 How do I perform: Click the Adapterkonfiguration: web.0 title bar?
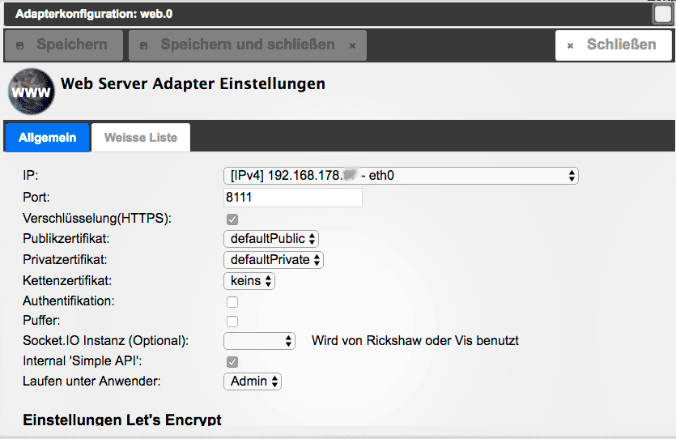point(94,15)
